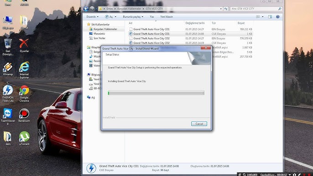Cancel the Vice City installation
The image size is (313, 176).
click(199, 124)
